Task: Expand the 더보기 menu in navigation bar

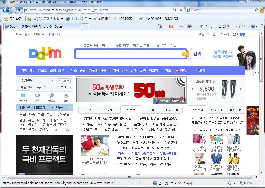Action: click(x=202, y=70)
